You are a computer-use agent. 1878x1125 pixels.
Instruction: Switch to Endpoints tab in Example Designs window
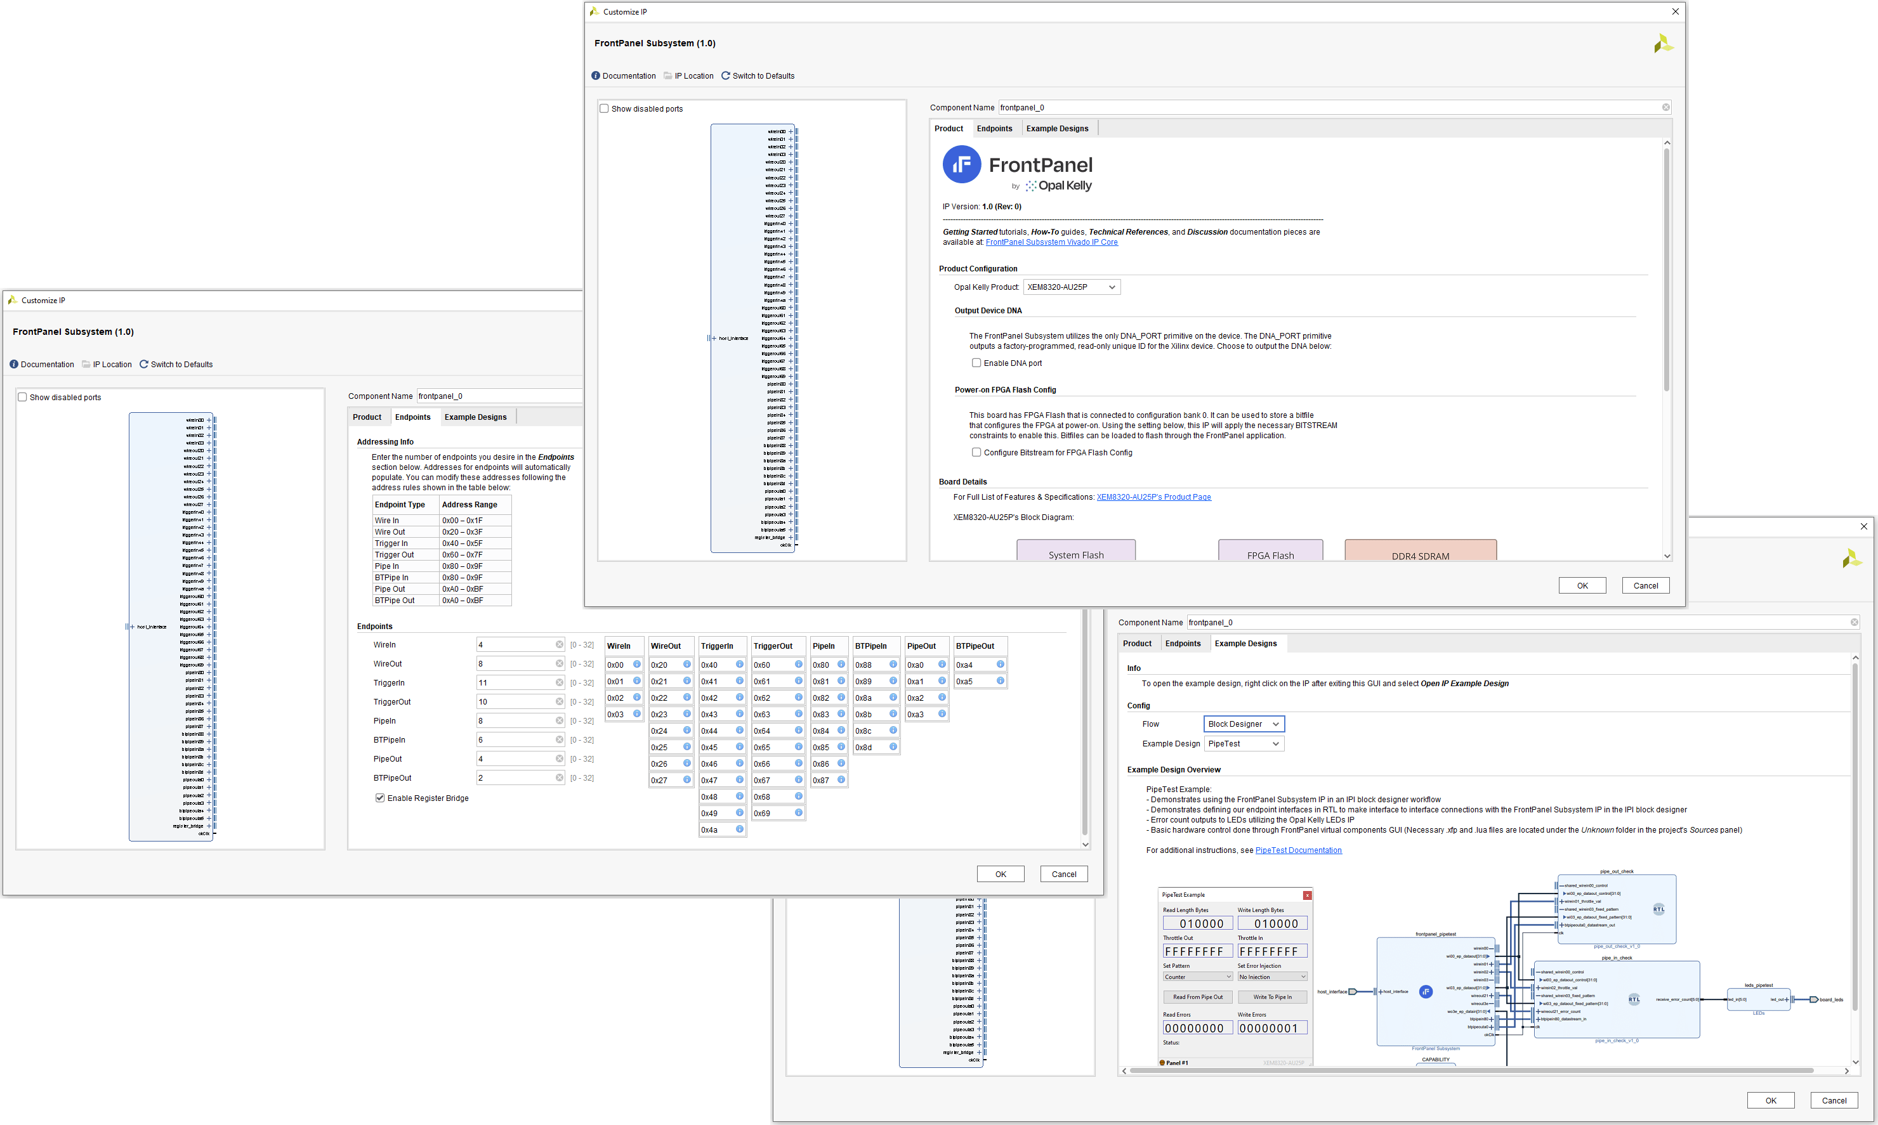pos(1183,644)
